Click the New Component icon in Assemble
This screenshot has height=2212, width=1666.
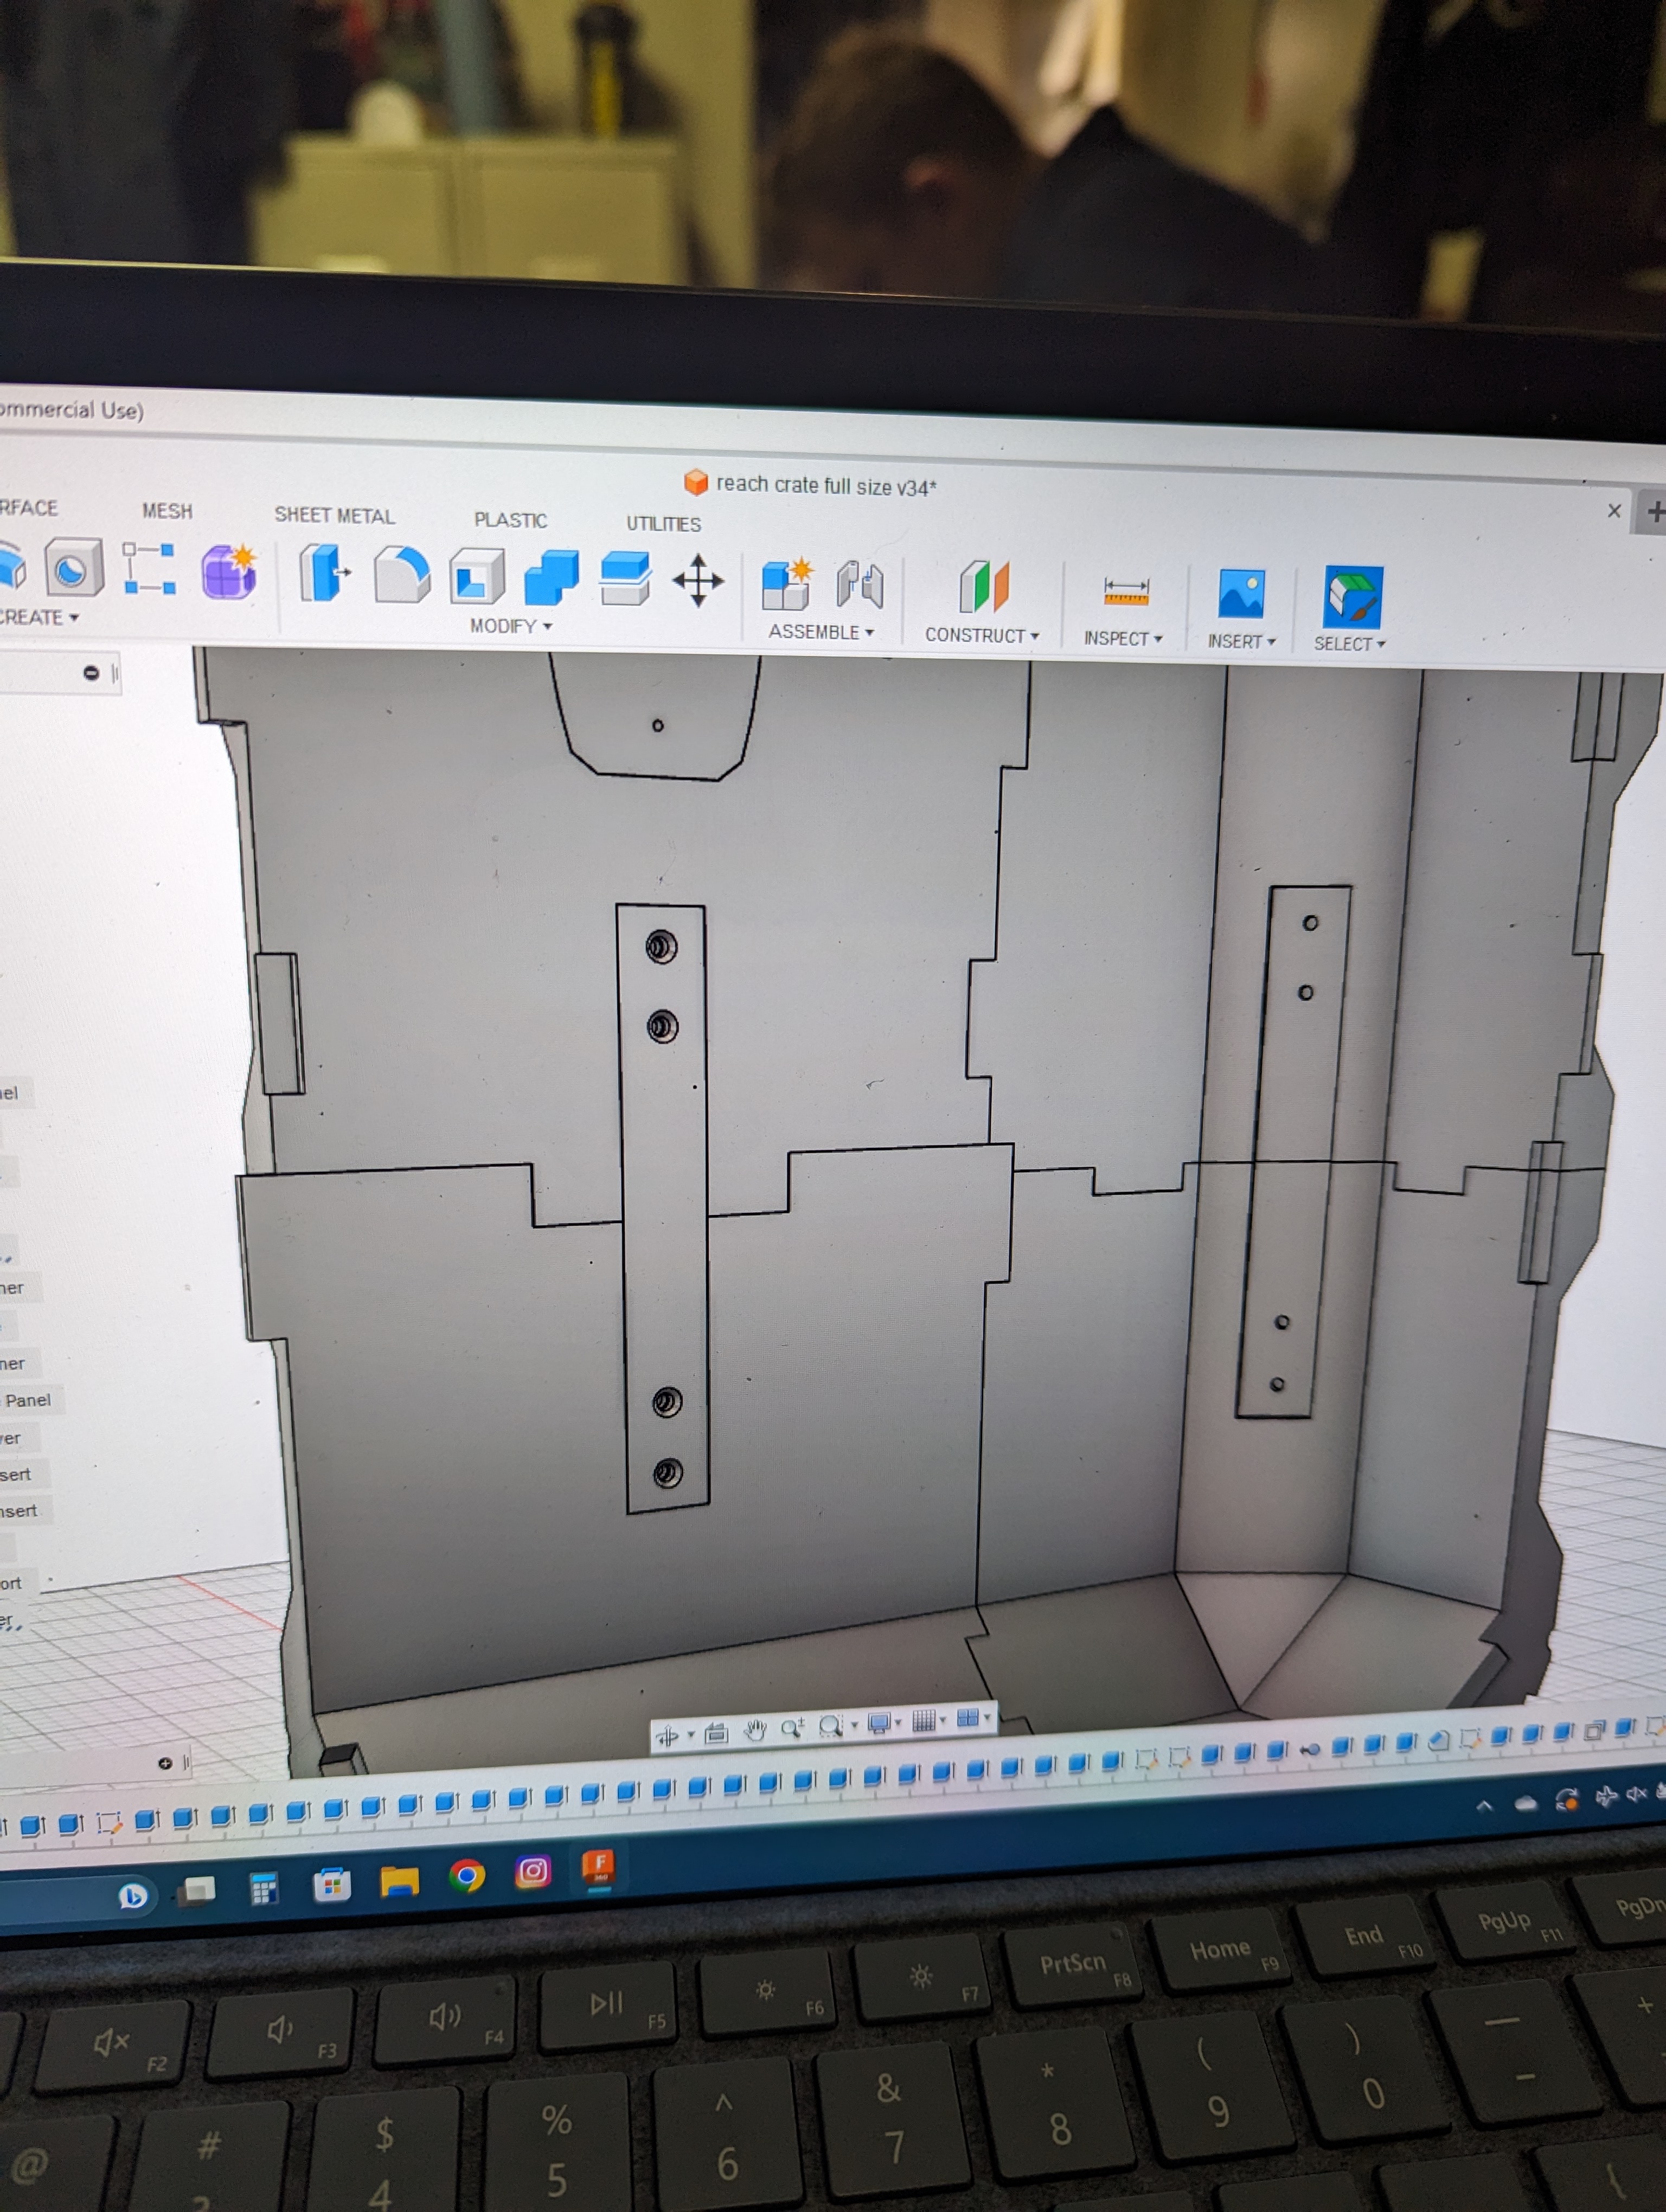[x=786, y=584]
